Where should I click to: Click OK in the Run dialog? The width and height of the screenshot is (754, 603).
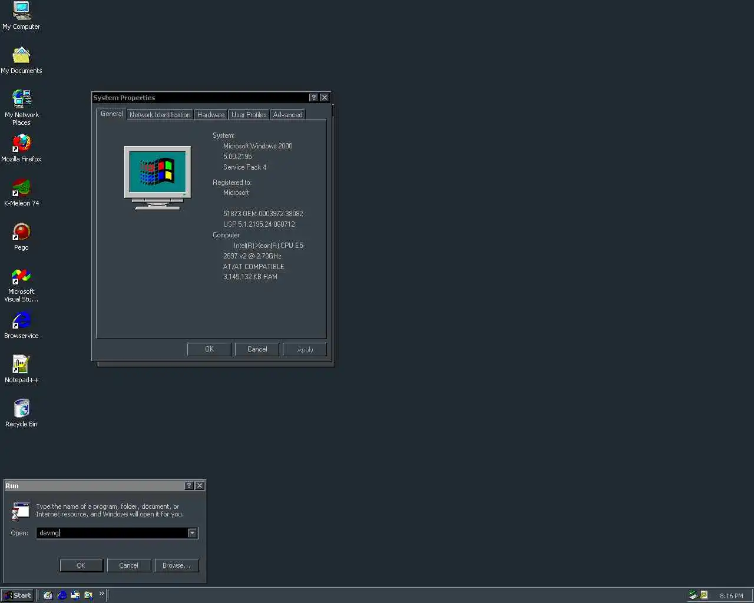[x=81, y=565]
